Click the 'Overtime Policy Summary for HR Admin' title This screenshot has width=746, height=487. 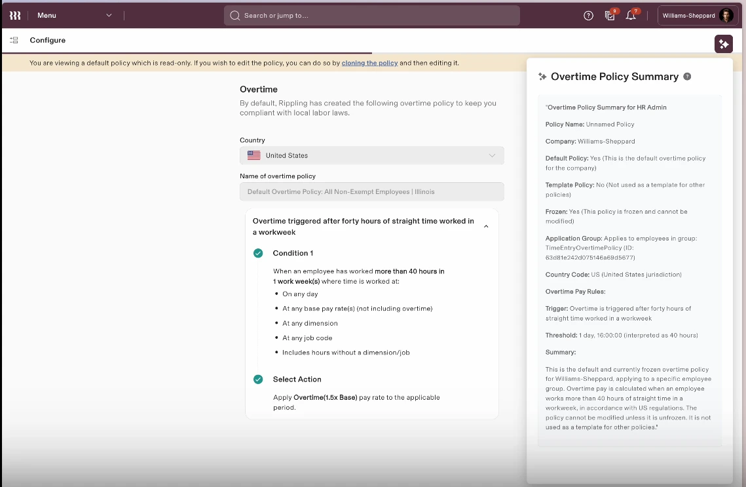coord(606,107)
